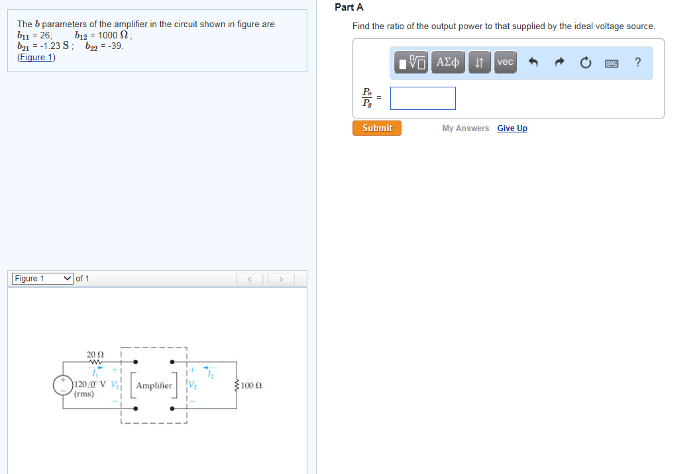Reset the answer with the circular arrow icon
Viewport: 699px width, 474px height.
[585, 63]
